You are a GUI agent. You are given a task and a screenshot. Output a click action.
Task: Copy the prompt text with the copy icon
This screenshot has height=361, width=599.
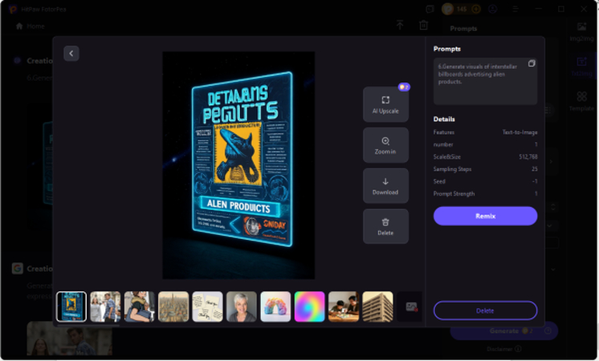531,63
